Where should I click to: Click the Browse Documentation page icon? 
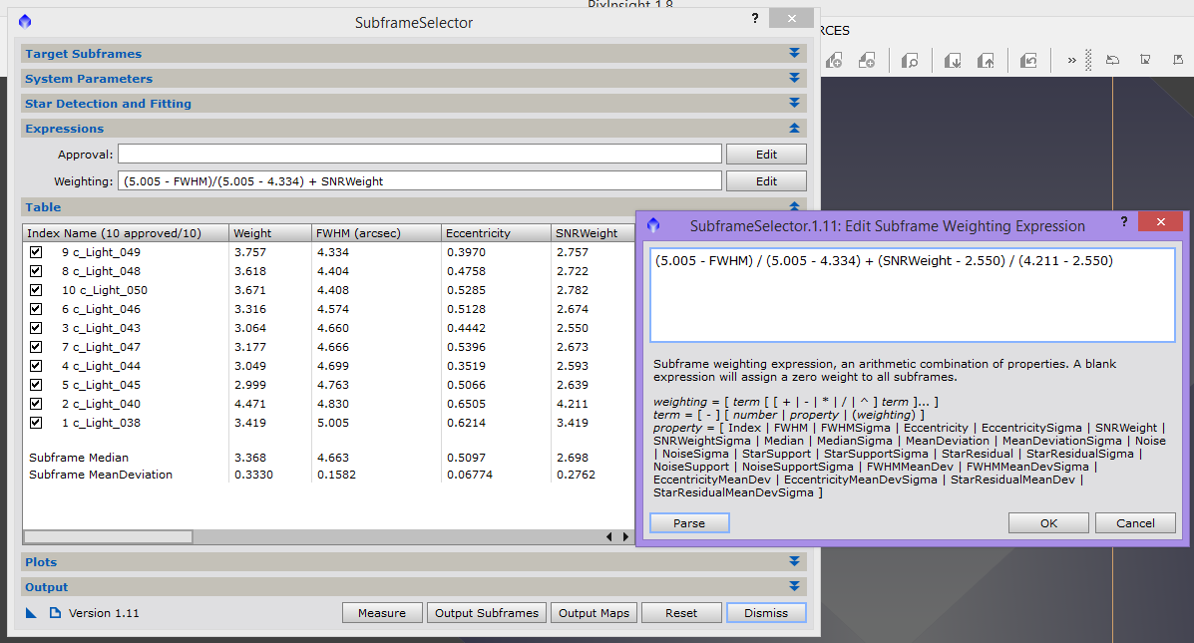56,613
